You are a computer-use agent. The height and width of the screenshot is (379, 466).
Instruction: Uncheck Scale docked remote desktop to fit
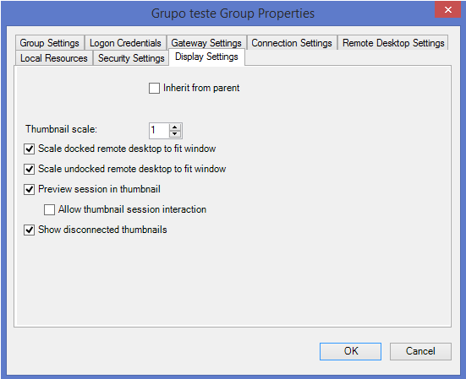pos(29,149)
